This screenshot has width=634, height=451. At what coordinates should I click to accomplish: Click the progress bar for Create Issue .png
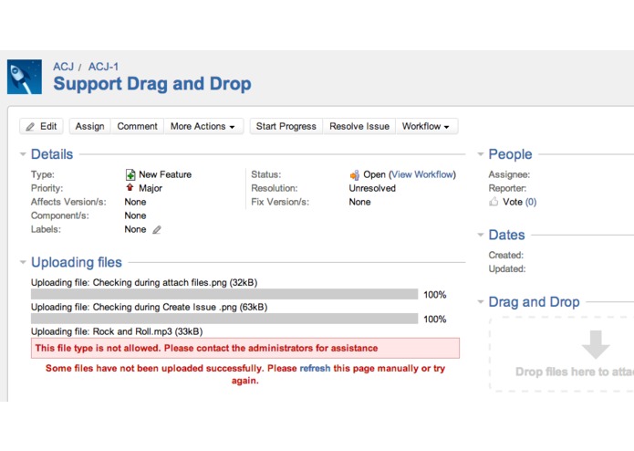tap(224, 319)
